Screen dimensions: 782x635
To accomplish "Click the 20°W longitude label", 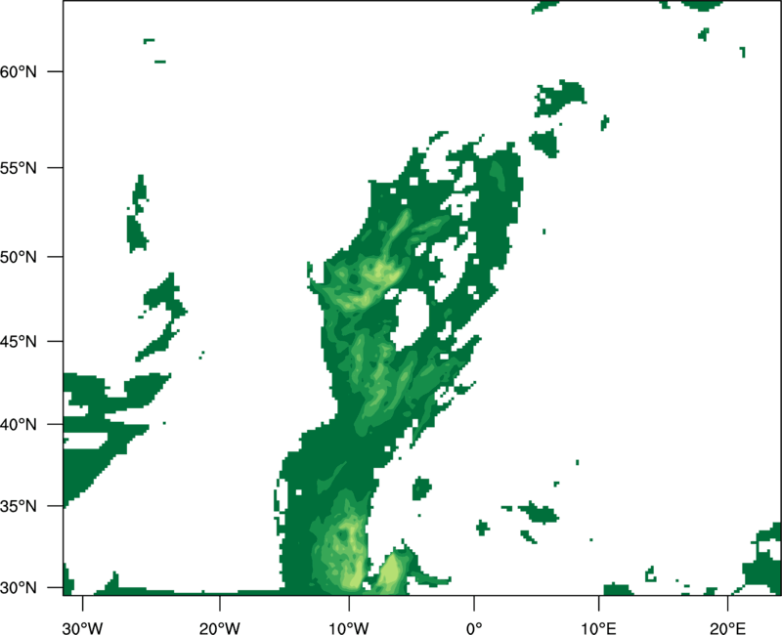I will [x=219, y=628].
